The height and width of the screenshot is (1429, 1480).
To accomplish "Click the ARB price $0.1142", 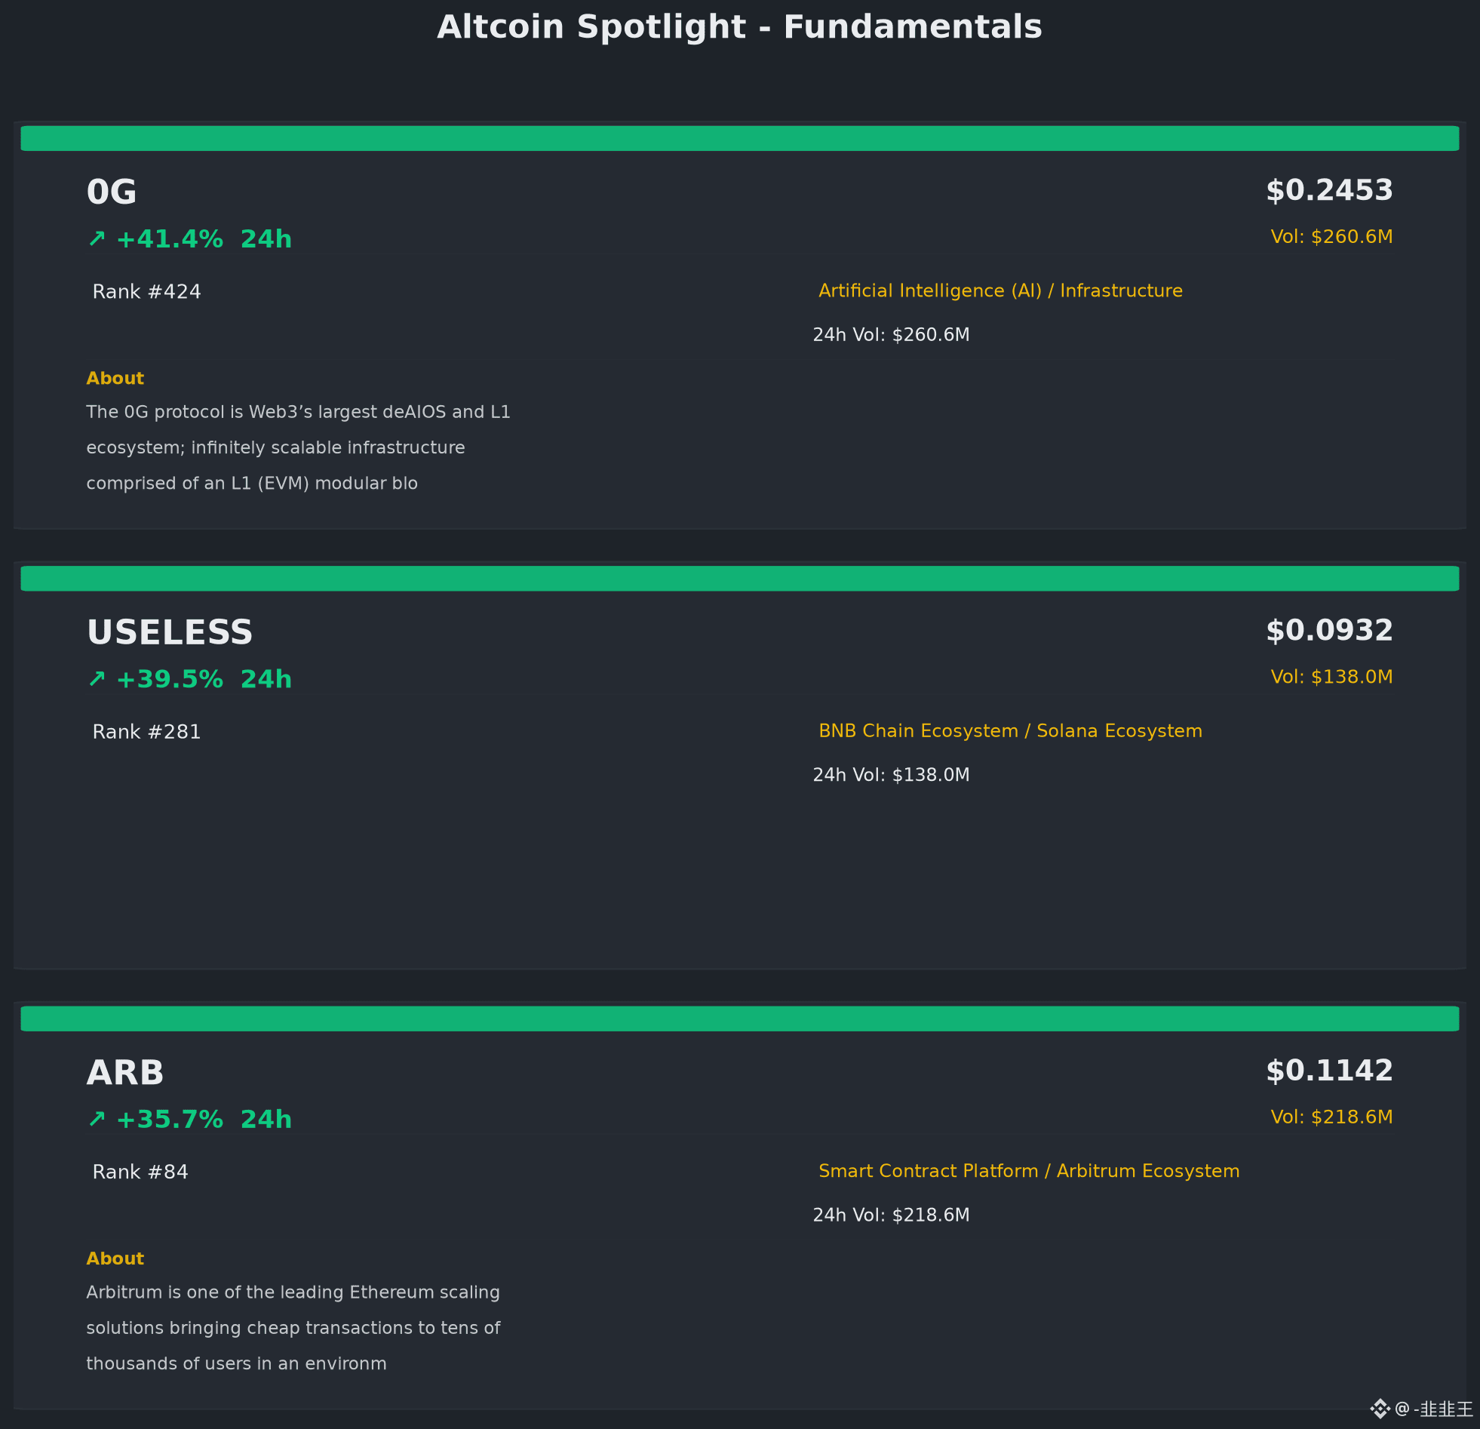I will tap(1329, 1071).
